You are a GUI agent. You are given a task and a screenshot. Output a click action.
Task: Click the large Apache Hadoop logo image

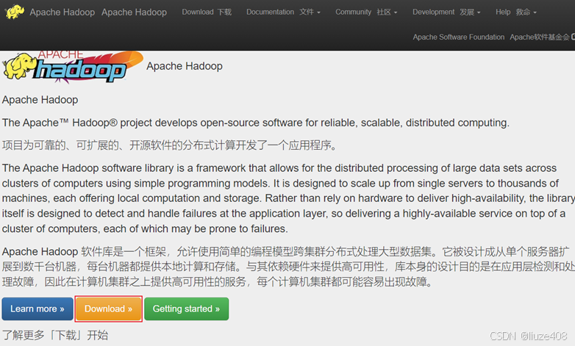pos(73,67)
